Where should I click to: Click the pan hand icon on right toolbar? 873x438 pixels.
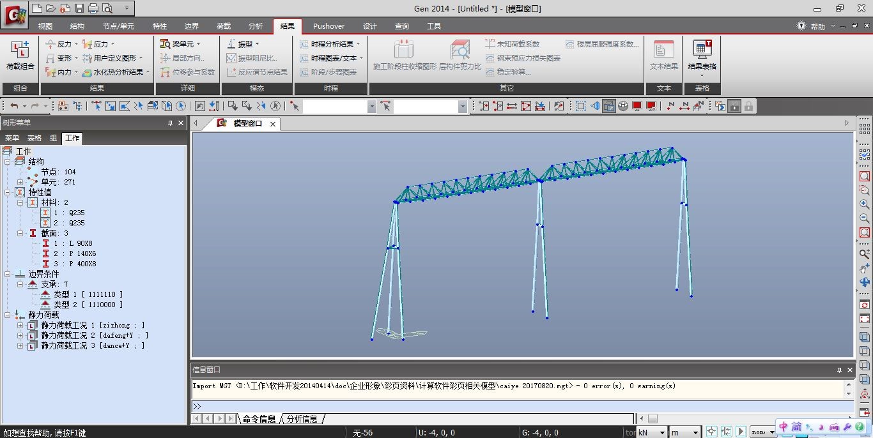pos(864,268)
